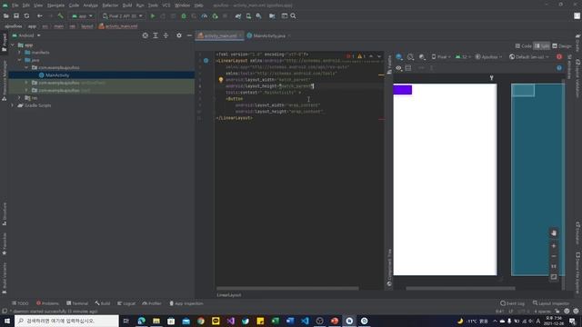
Task: Open API level 32 dropdown in preview
Action: 463,56
